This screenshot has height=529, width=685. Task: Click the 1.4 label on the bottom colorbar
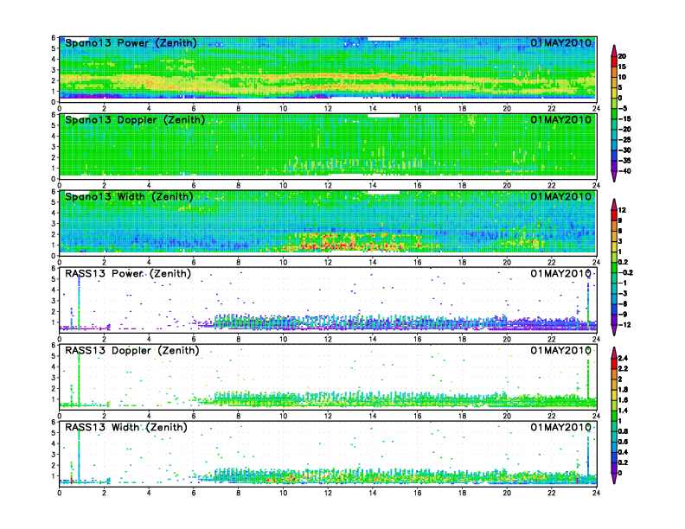coord(624,411)
